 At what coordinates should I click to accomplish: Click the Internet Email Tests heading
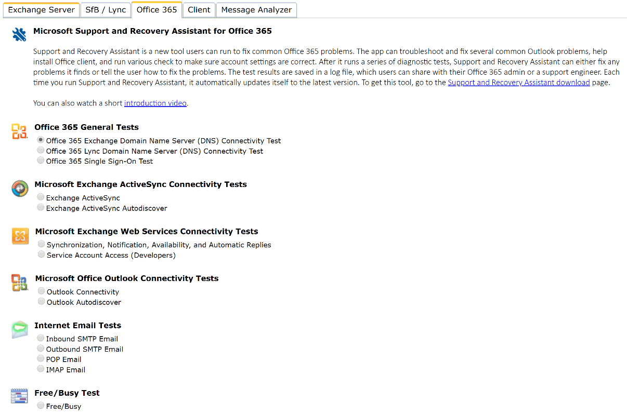(x=77, y=325)
